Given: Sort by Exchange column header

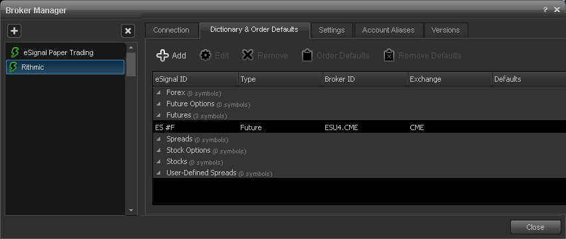Looking at the screenshot, I should click(x=450, y=79).
